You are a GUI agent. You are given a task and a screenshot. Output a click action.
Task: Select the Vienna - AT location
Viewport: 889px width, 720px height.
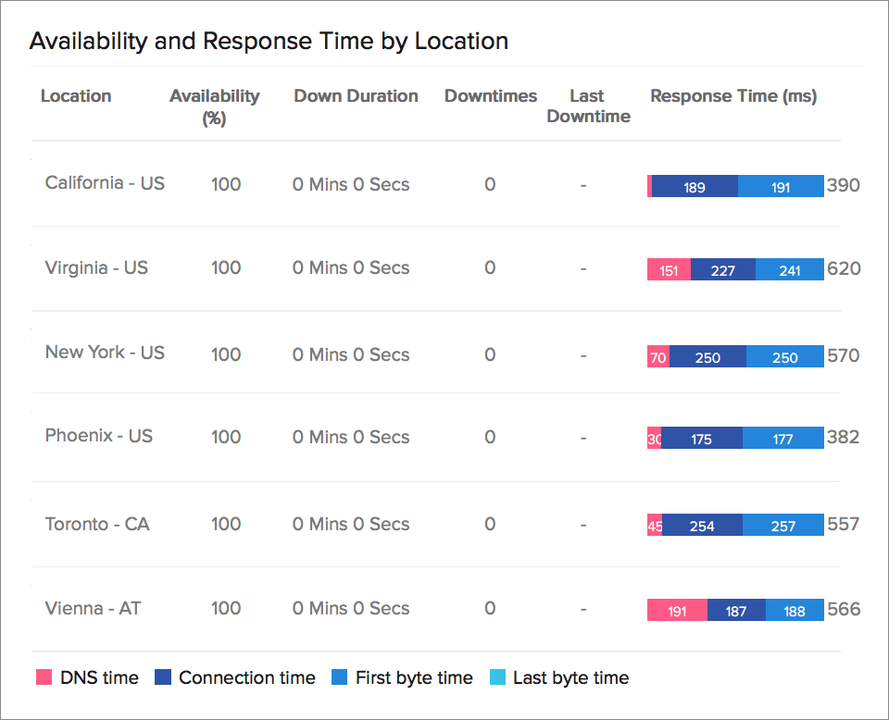click(x=94, y=609)
